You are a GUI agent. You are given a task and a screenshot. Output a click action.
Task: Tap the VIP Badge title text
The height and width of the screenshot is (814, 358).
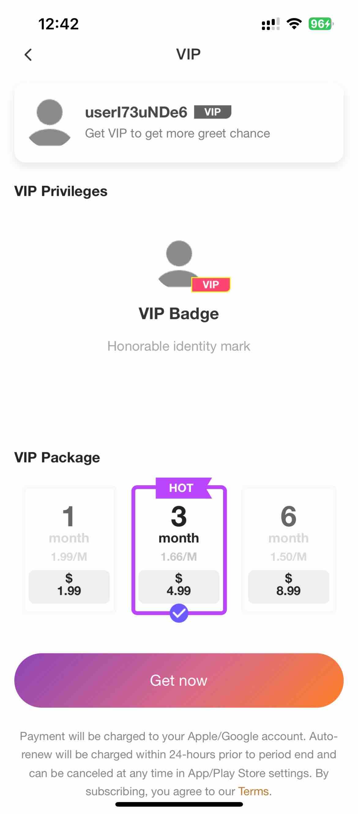point(179,314)
